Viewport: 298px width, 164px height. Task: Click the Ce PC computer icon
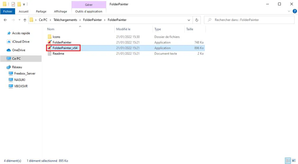click(9, 59)
